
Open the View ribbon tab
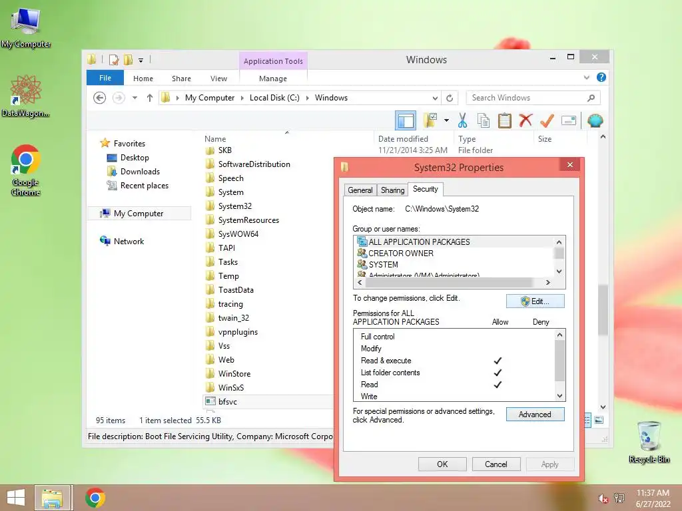[x=218, y=79]
